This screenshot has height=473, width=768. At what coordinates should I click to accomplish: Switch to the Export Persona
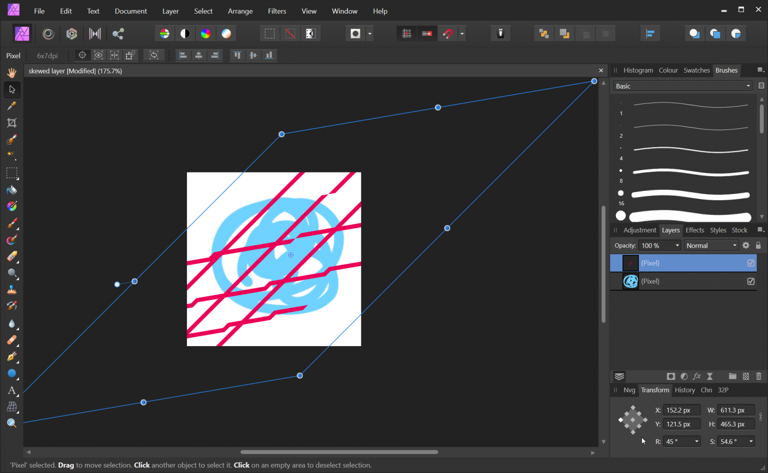118,34
